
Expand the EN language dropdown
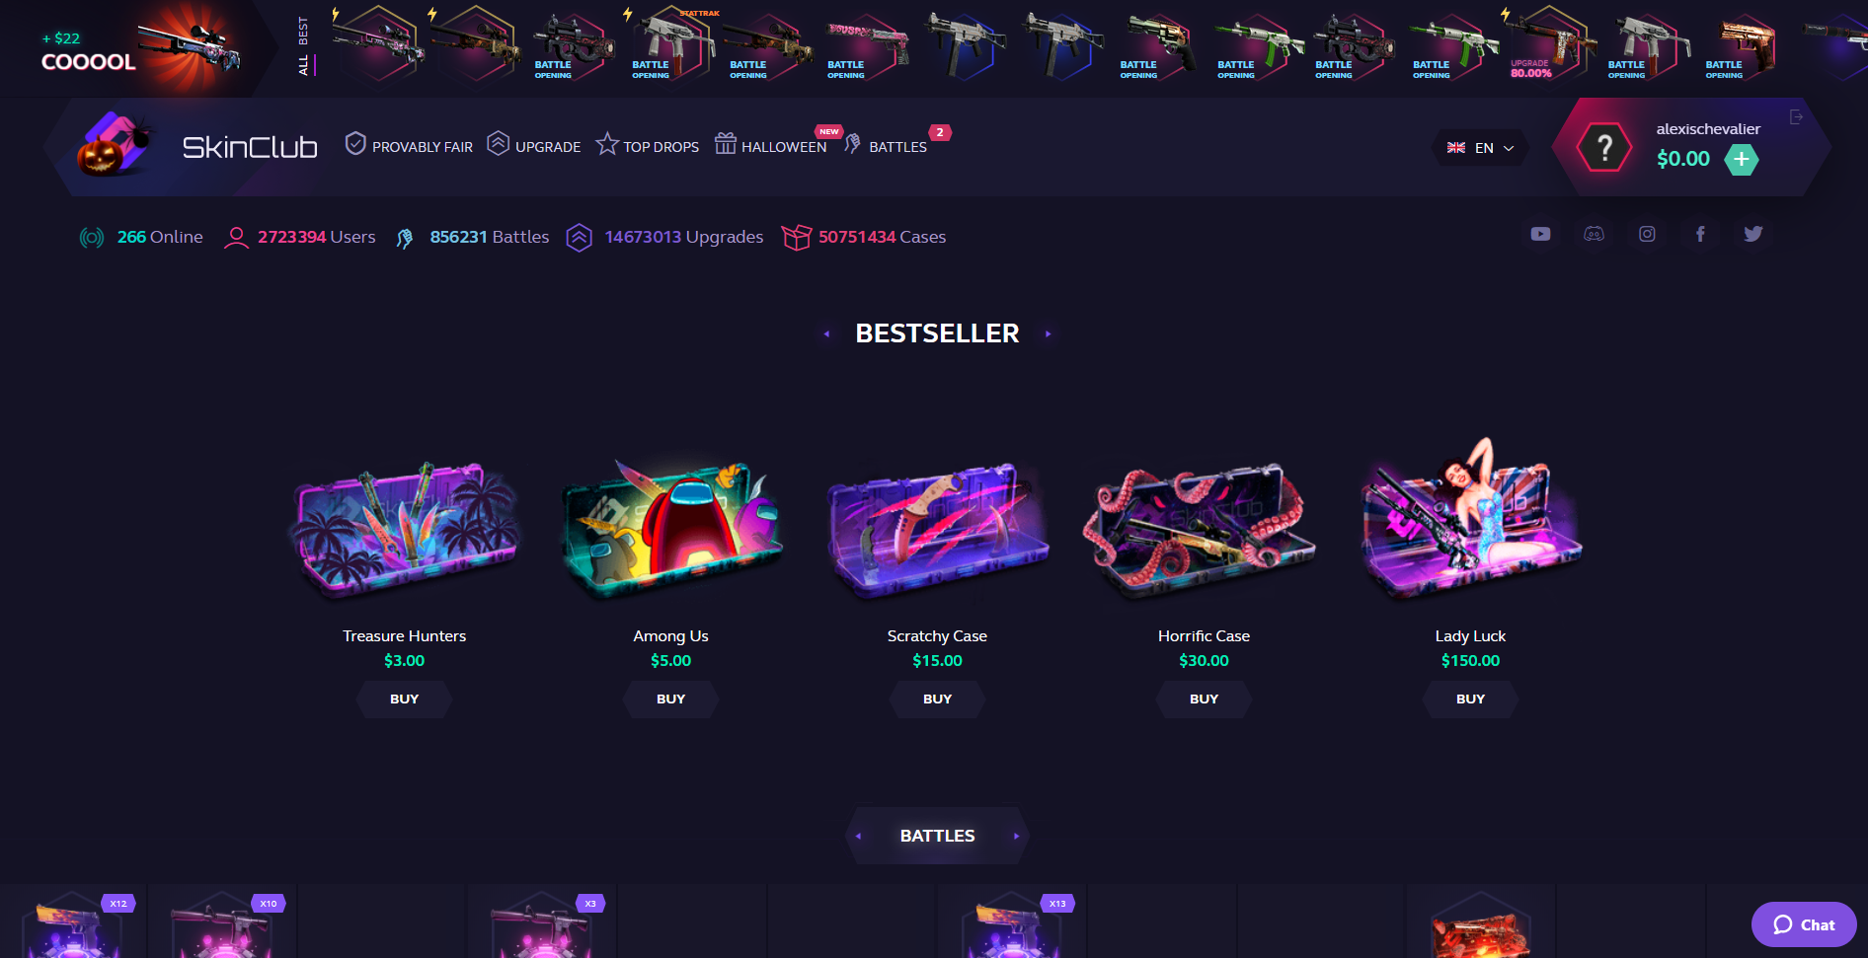tap(1480, 148)
